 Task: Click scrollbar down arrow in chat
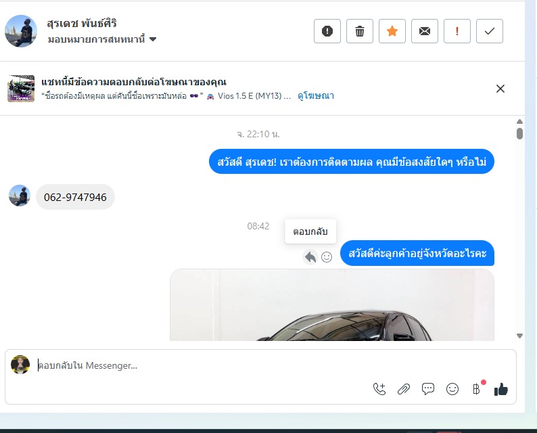pos(519,336)
